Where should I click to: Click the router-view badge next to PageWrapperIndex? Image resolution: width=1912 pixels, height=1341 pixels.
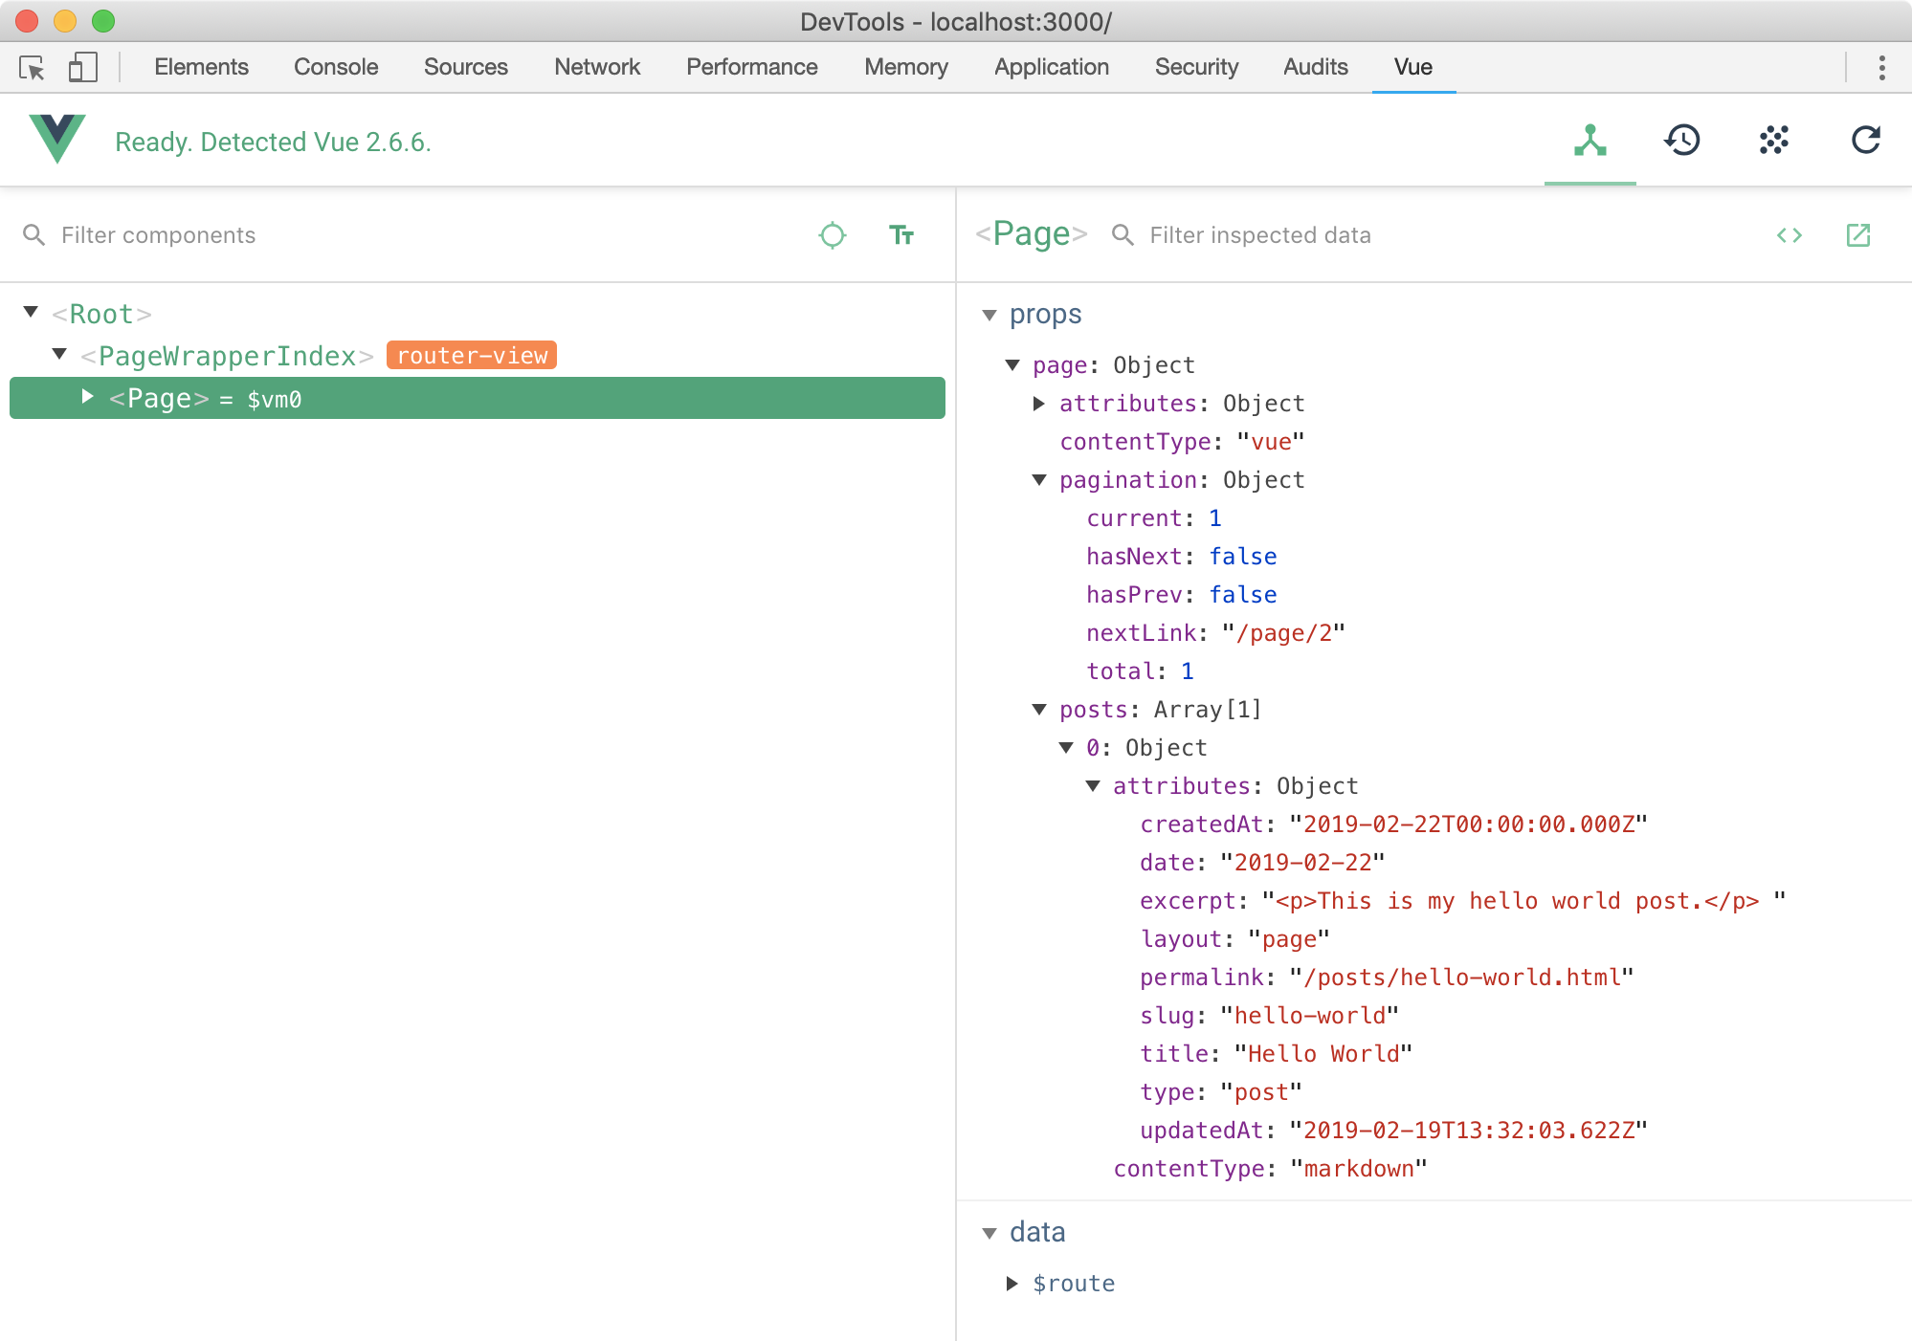pyautogui.click(x=470, y=355)
